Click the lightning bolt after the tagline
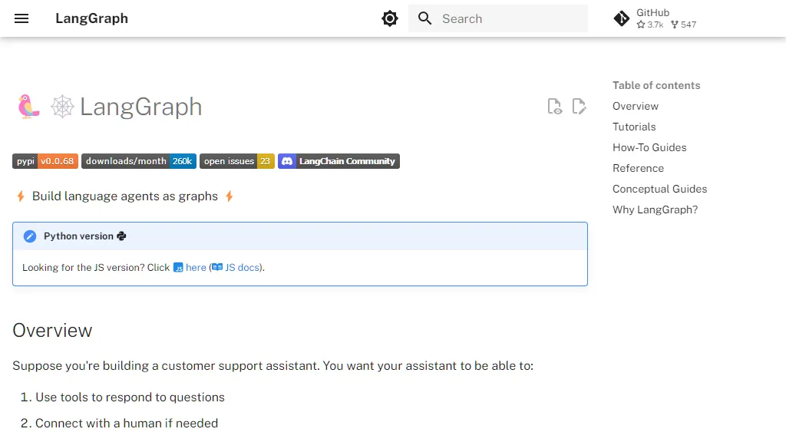Viewport: 786px width, 442px height. coord(229,196)
